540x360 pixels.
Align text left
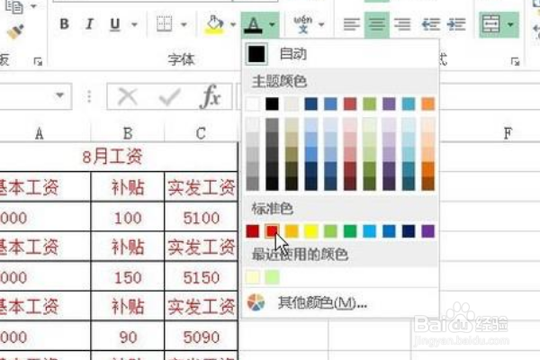pyautogui.click(x=352, y=24)
